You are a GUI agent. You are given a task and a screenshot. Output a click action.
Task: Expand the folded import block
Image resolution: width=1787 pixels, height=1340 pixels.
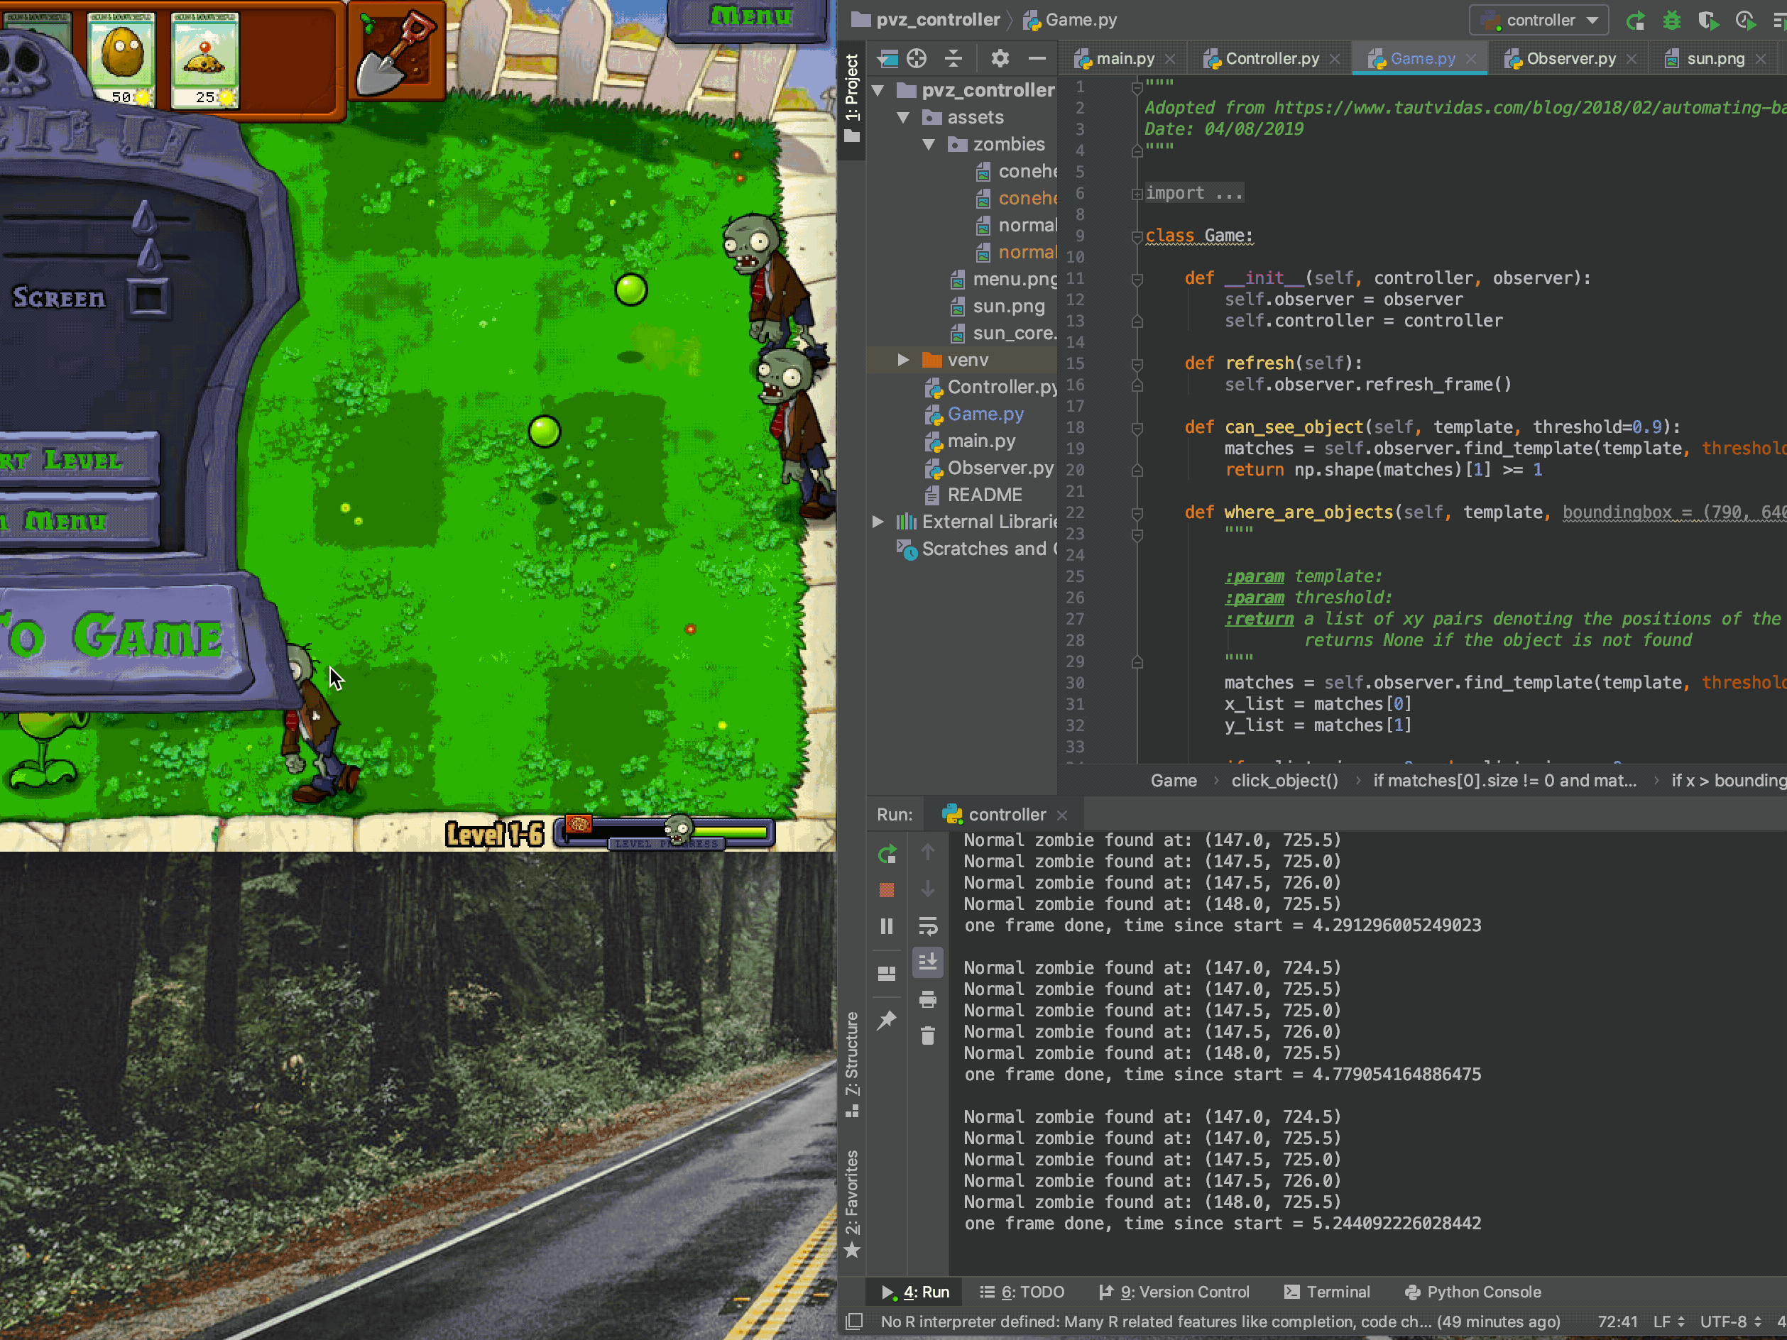coord(1137,194)
